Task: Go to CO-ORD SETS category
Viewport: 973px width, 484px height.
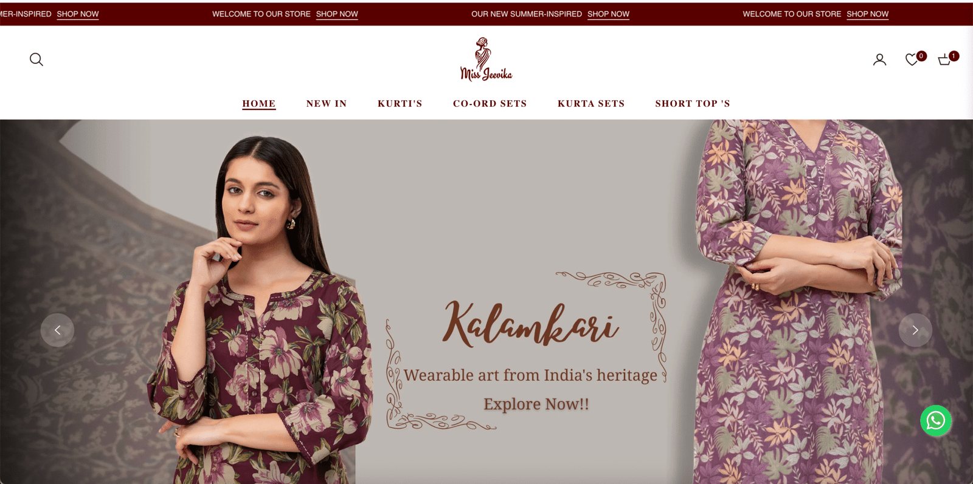Action: pos(490,104)
